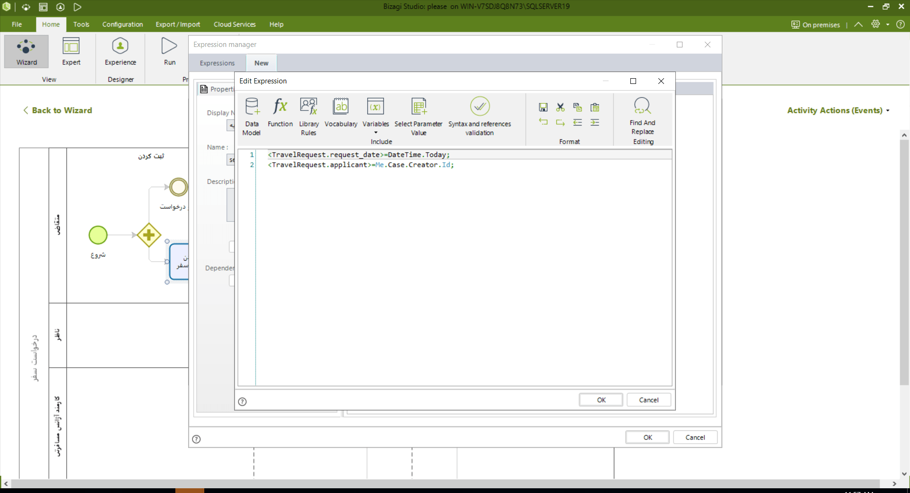This screenshot has width=910, height=493.
Task: Click the On premises indicator
Action: (816, 25)
